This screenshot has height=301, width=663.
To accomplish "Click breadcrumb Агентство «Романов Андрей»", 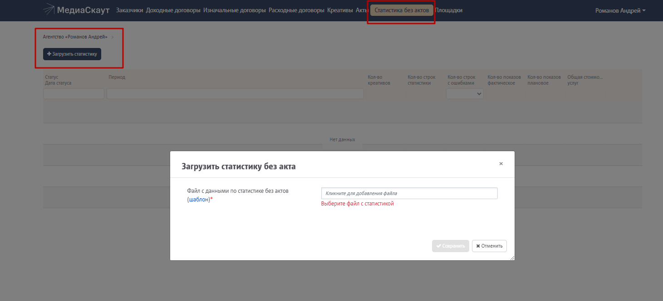I will (75, 37).
